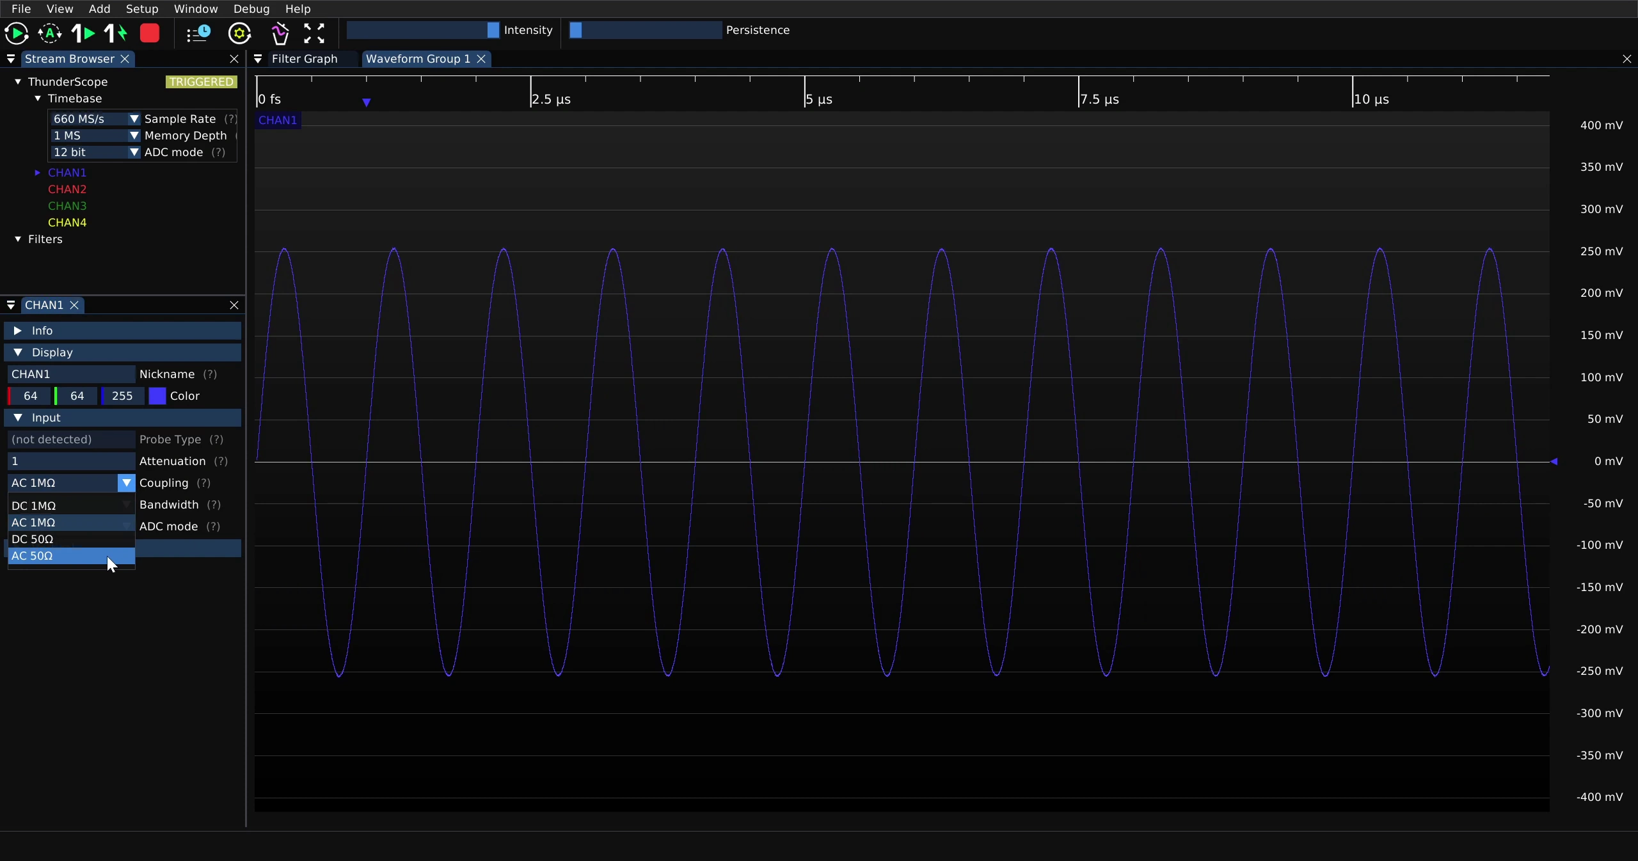This screenshot has height=861, width=1638.
Task: Force trigger (1 with lightning bolt)
Action: point(116,33)
